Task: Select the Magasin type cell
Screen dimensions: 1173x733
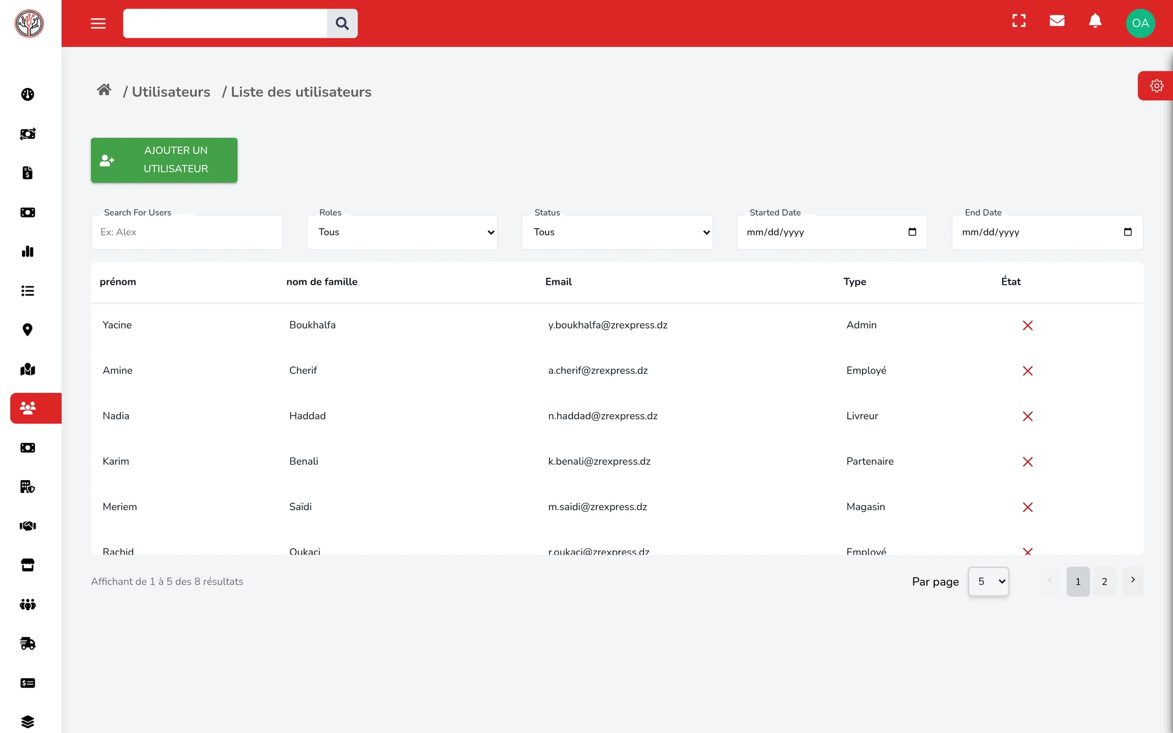Action: [866, 506]
